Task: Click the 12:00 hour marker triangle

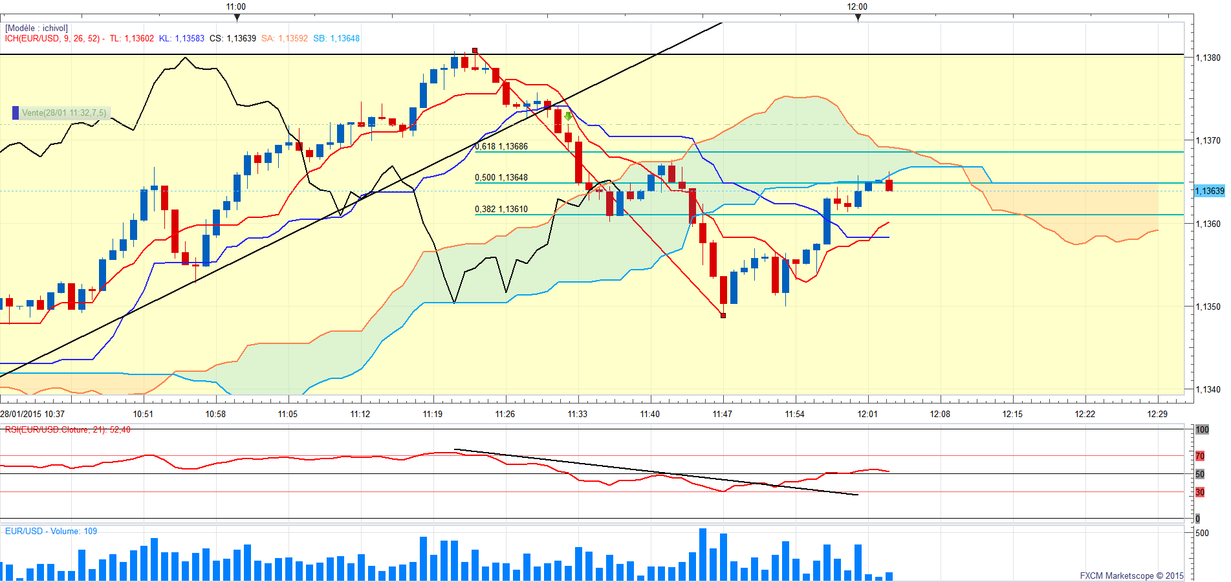Action: pos(858,17)
